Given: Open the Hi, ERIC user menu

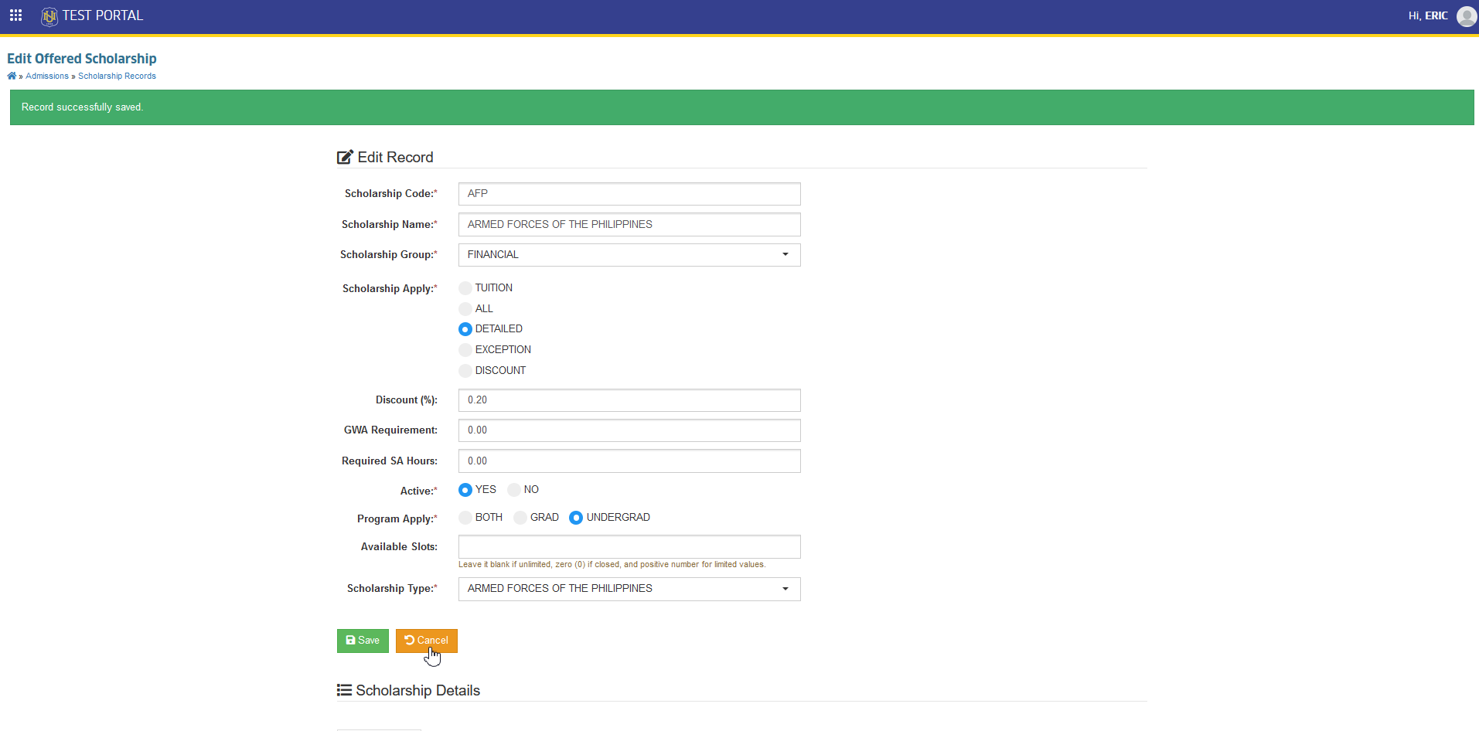Looking at the screenshot, I should click(1428, 15).
